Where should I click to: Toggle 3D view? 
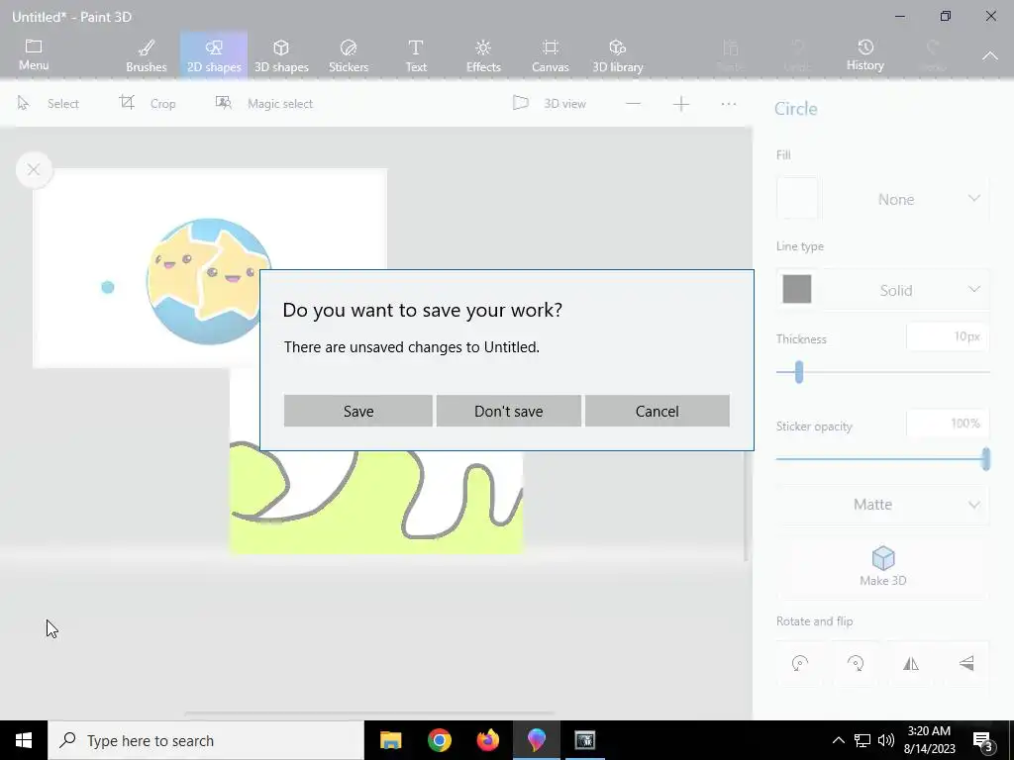(x=549, y=103)
